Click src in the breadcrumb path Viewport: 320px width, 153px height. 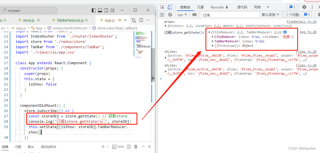pyautogui.click(x=3, y=28)
